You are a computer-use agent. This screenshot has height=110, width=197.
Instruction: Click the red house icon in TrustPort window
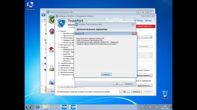pyautogui.click(x=51, y=50)
